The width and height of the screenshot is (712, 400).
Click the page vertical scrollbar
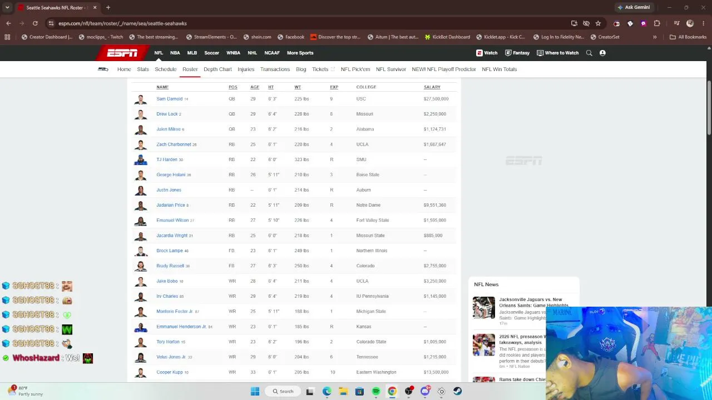click(x=709, y=108)
